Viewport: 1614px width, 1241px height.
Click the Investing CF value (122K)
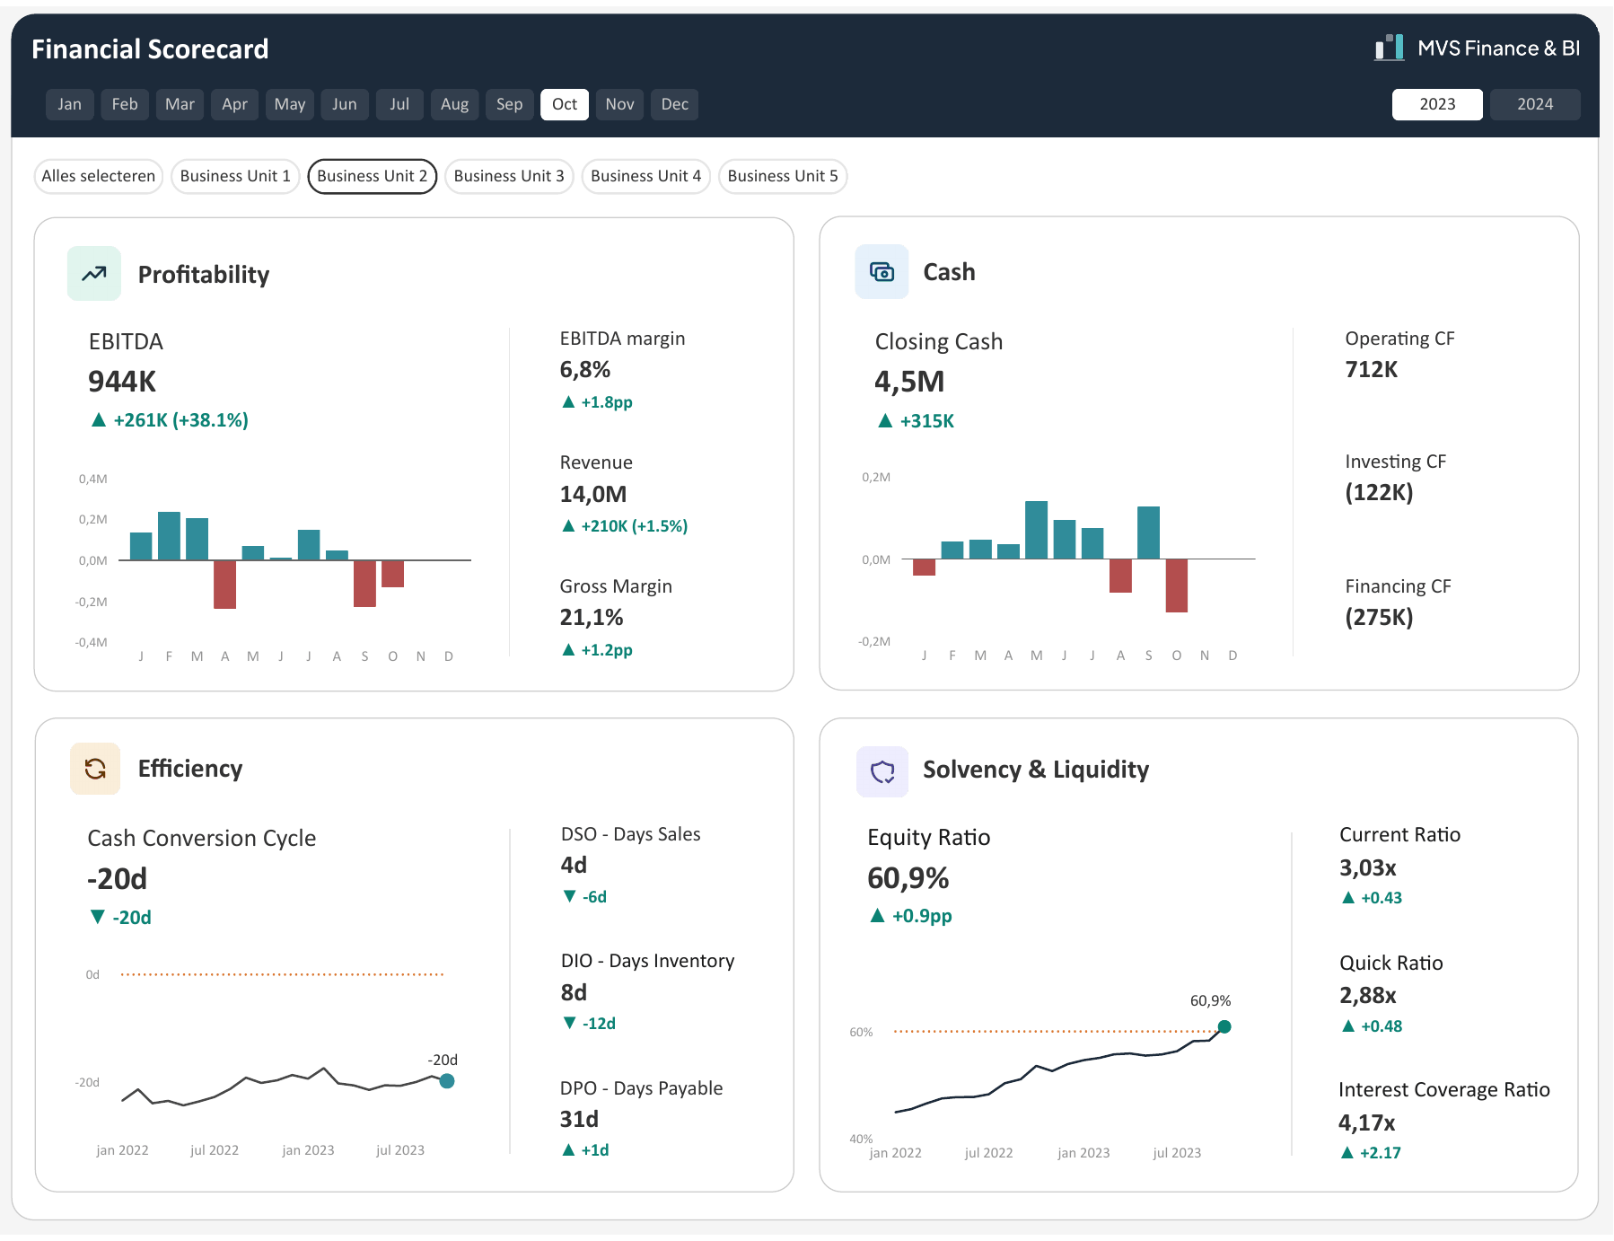pos(1379,493)
